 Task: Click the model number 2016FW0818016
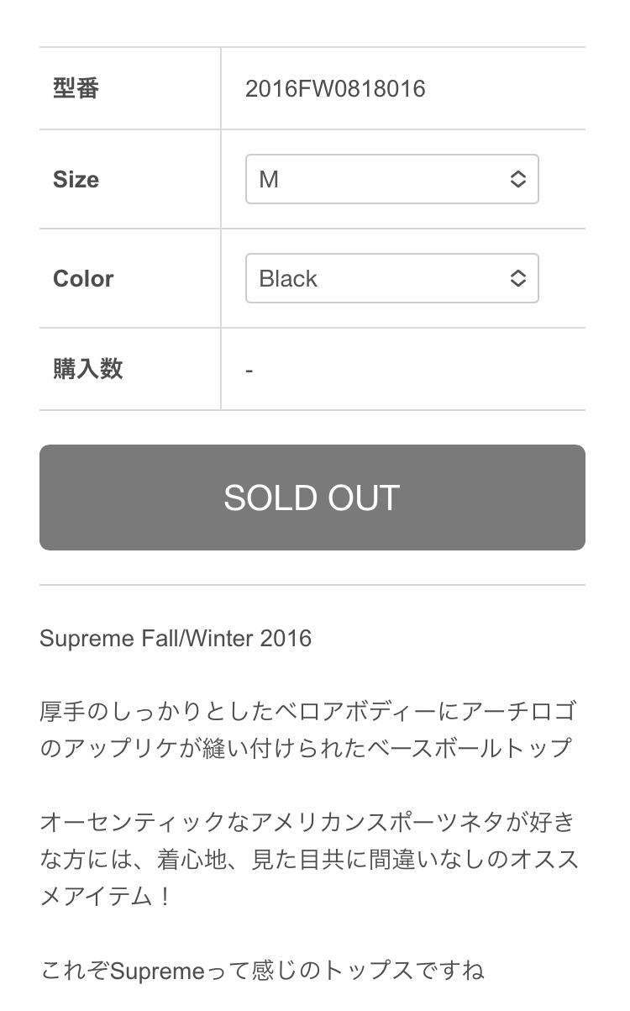[x=335, y=88]
